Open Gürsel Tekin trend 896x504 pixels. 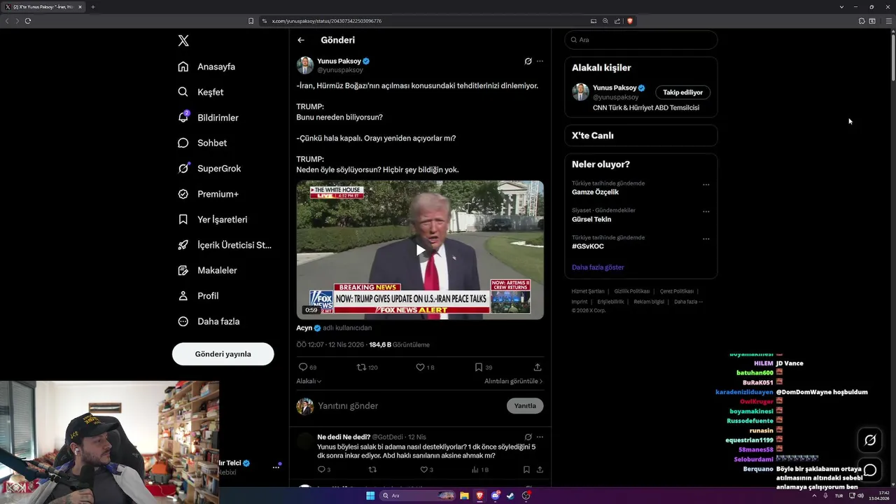[591, 219]
